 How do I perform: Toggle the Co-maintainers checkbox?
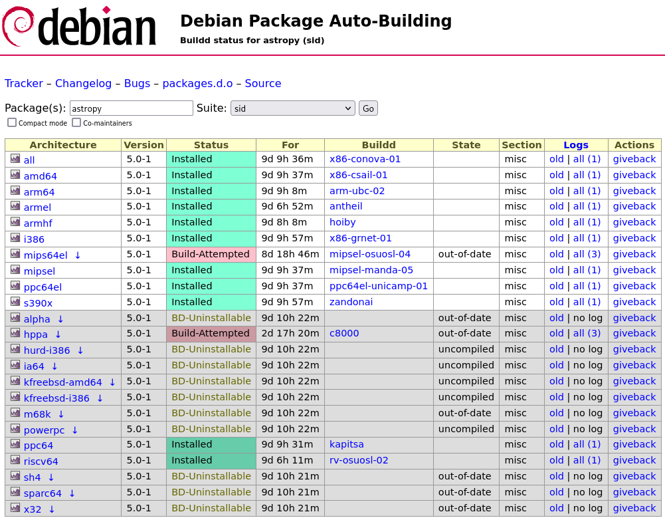[x=76, y=122]
